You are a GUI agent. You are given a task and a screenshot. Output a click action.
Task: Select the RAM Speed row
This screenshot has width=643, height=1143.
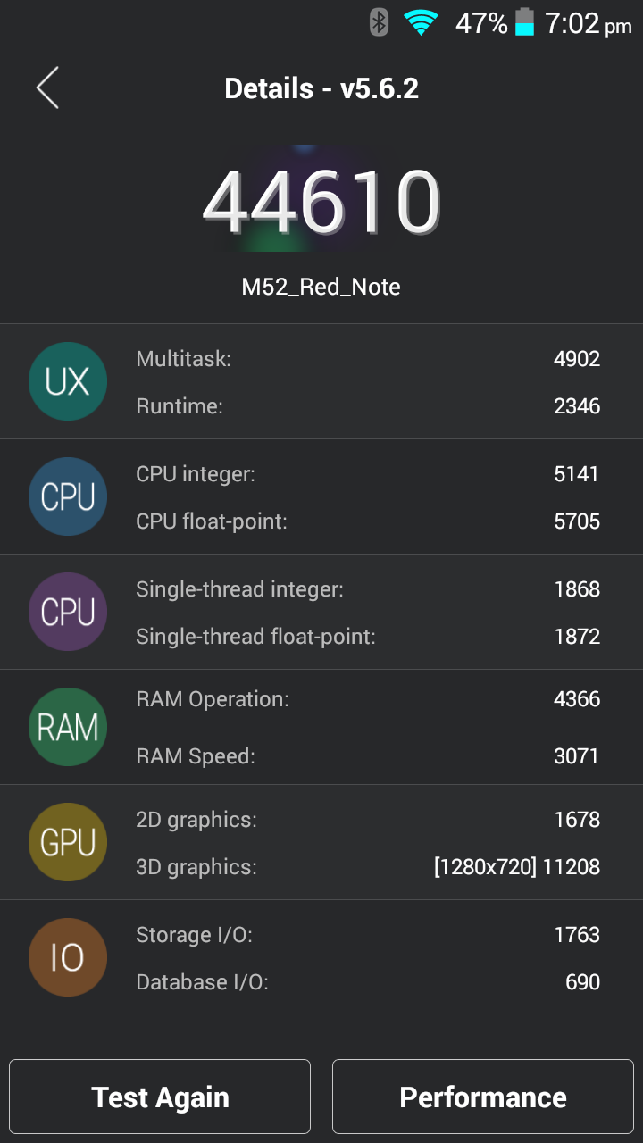[x=368, y=756]
